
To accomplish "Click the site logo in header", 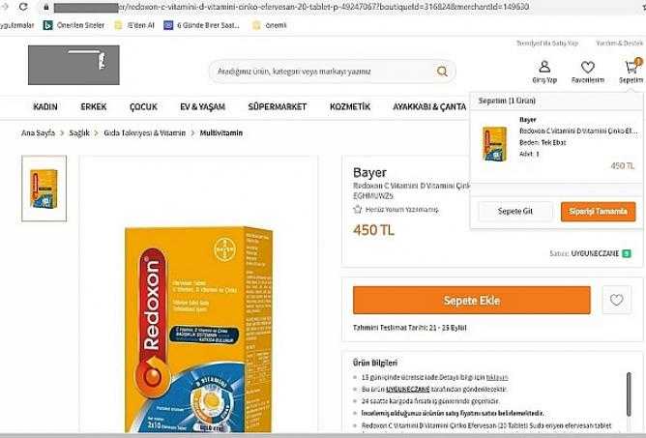I will coord(73,65).
